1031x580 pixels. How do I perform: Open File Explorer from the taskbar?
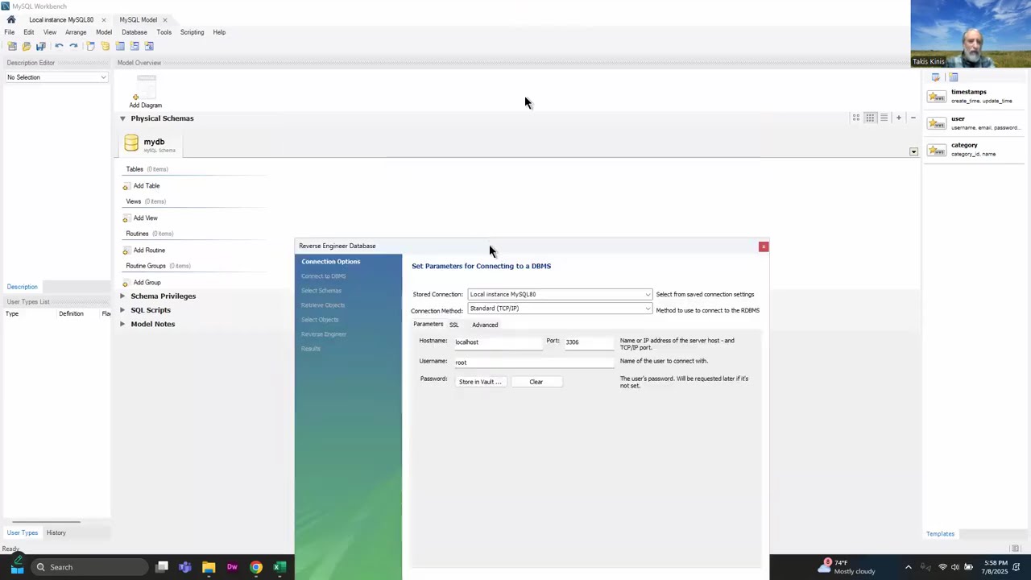point(209,567)
